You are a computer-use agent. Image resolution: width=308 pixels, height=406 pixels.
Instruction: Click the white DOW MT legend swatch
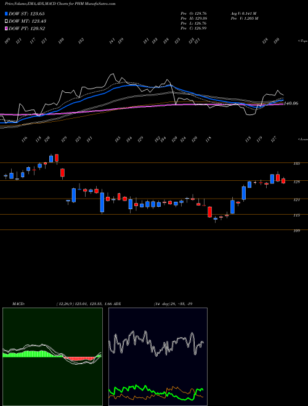tap(7, 21)
